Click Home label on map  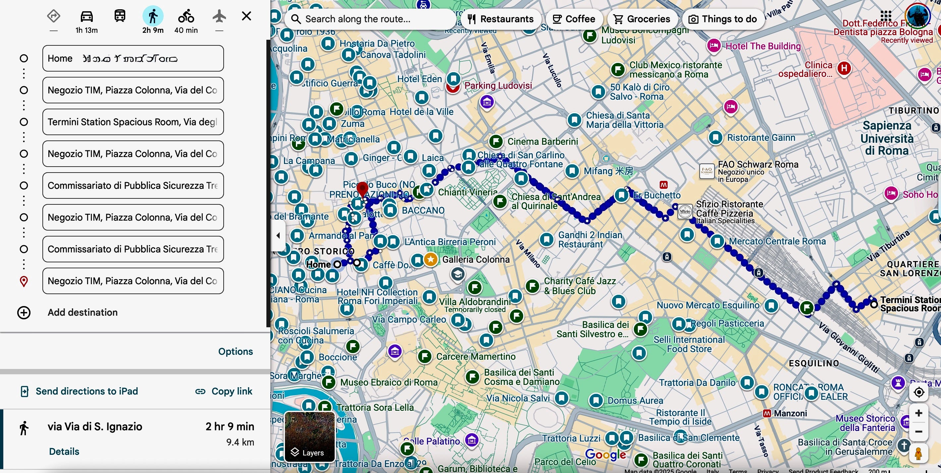pyautogui.click(x=318, y=264)
